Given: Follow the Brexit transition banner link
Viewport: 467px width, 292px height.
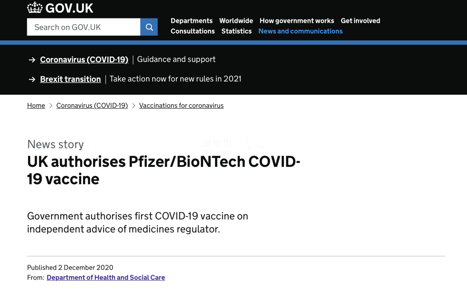Looking at the screenshot, I should click(x=70, y=79).
